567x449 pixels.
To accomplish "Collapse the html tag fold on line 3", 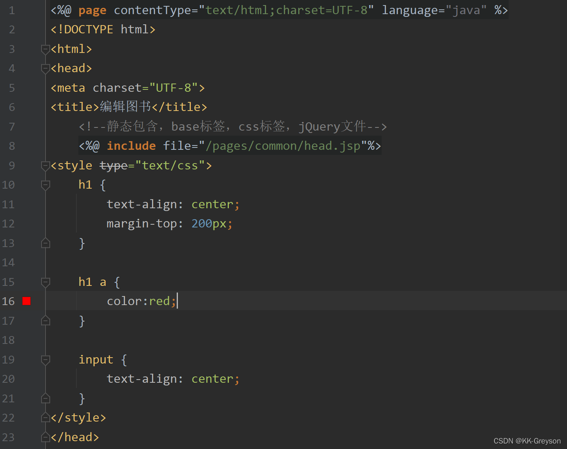I will click(45, 49).
